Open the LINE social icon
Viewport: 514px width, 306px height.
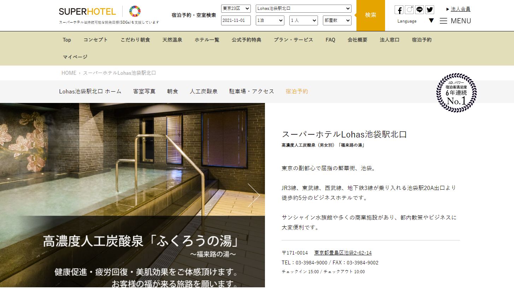(419, 10)
